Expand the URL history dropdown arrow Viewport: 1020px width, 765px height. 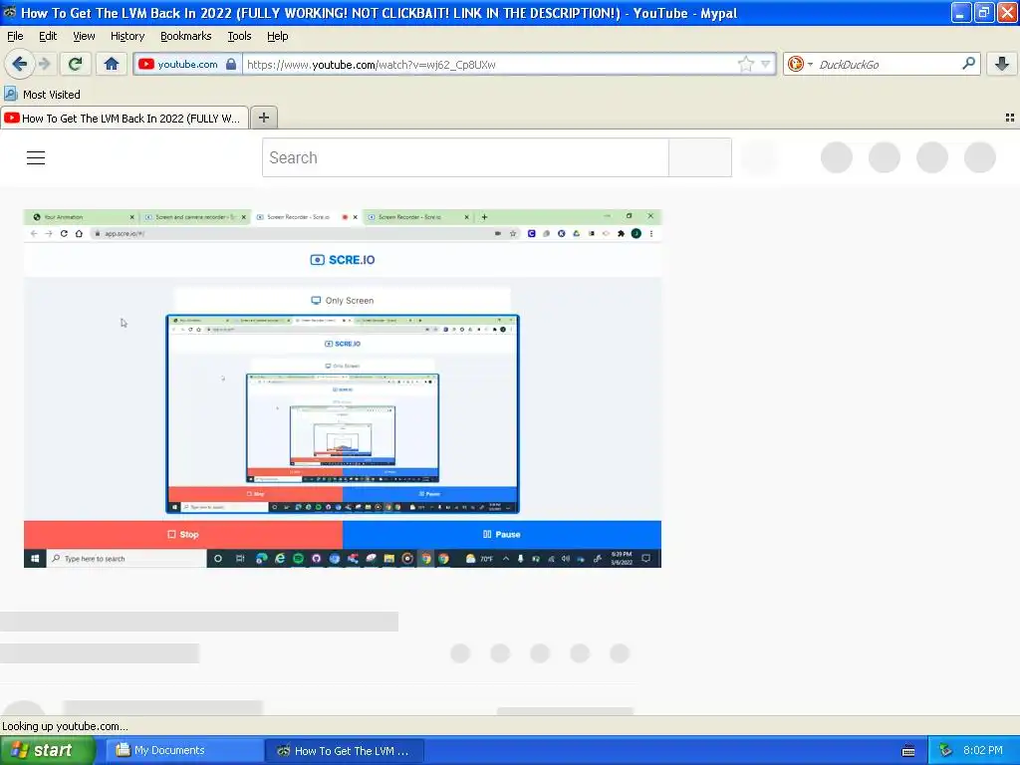tap(766, 64)
